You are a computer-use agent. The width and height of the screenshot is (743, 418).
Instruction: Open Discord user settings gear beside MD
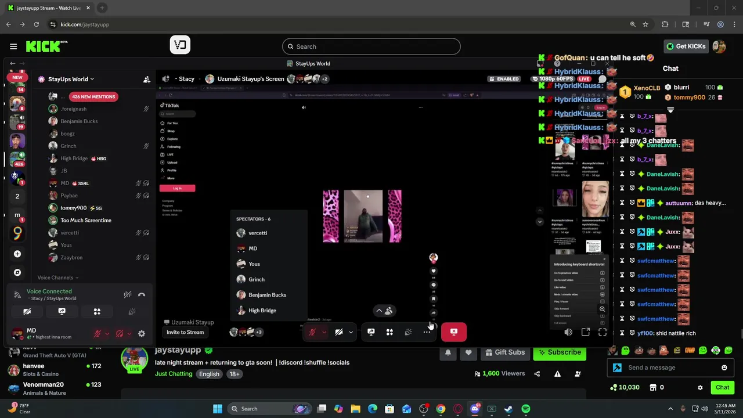tap(142, 334)
